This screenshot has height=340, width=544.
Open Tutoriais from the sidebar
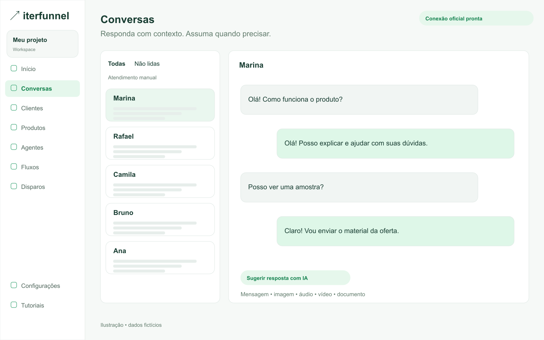click(x=42, y=305)
